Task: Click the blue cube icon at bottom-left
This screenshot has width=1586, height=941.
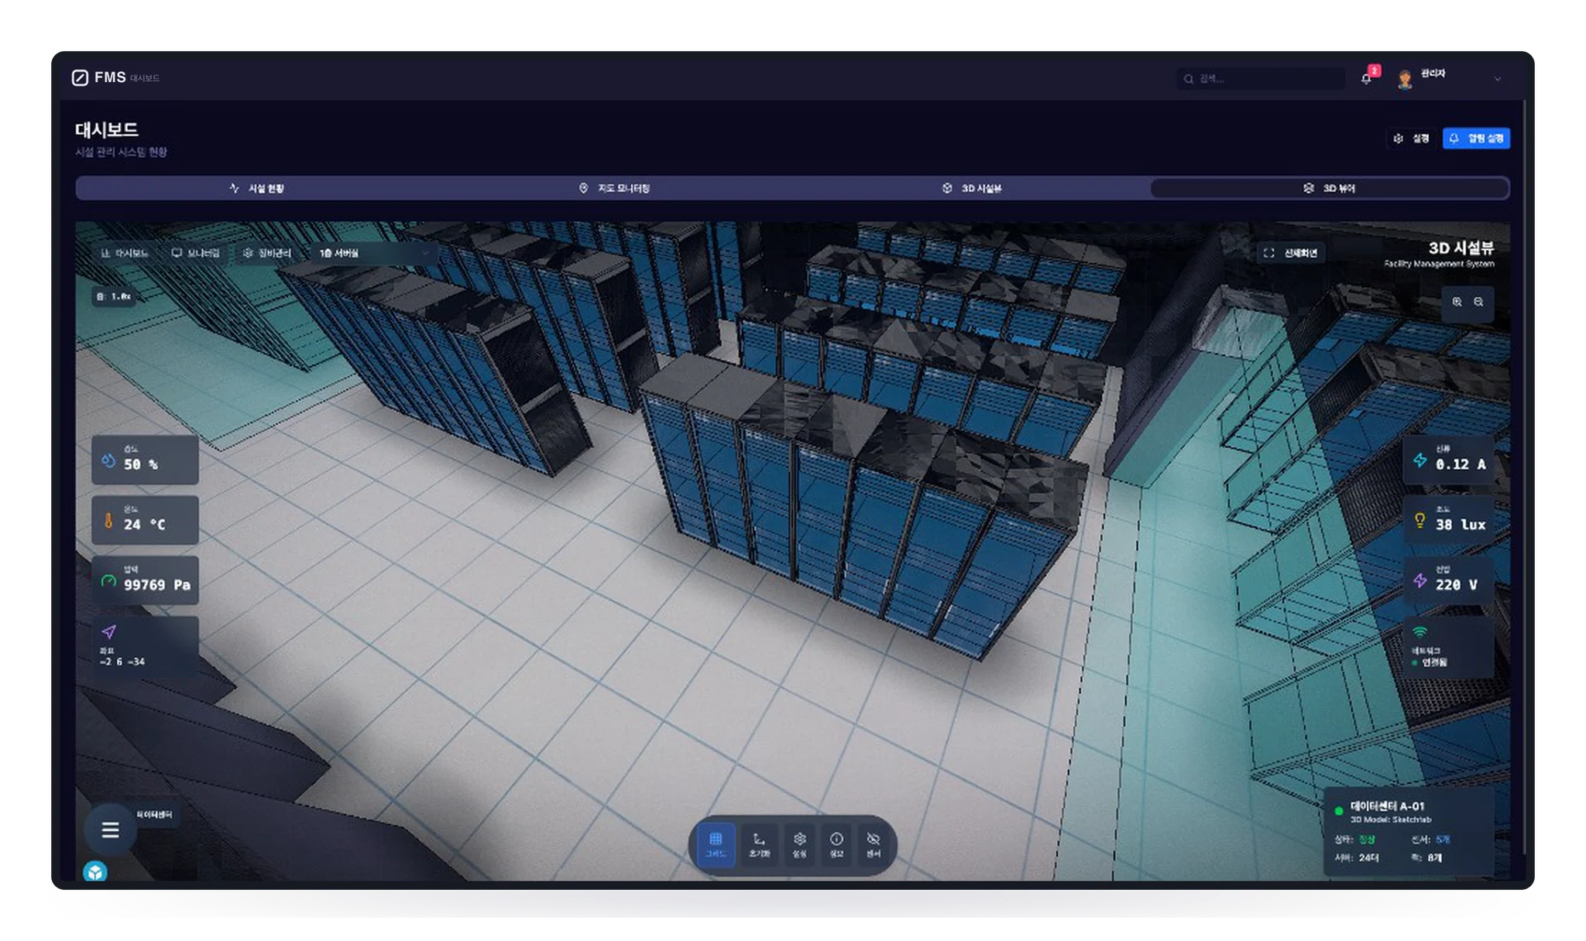Action: pyautogui.click(x=94, y=872)
